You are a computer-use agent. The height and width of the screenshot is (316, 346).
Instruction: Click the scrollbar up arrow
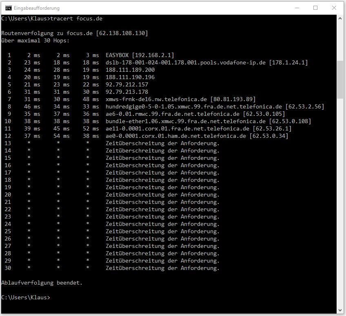tap(340, 19)
